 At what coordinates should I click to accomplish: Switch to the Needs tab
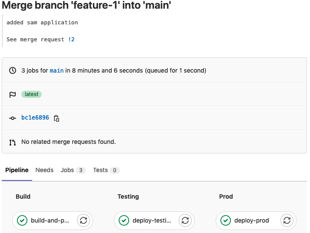tap(44, 170)
